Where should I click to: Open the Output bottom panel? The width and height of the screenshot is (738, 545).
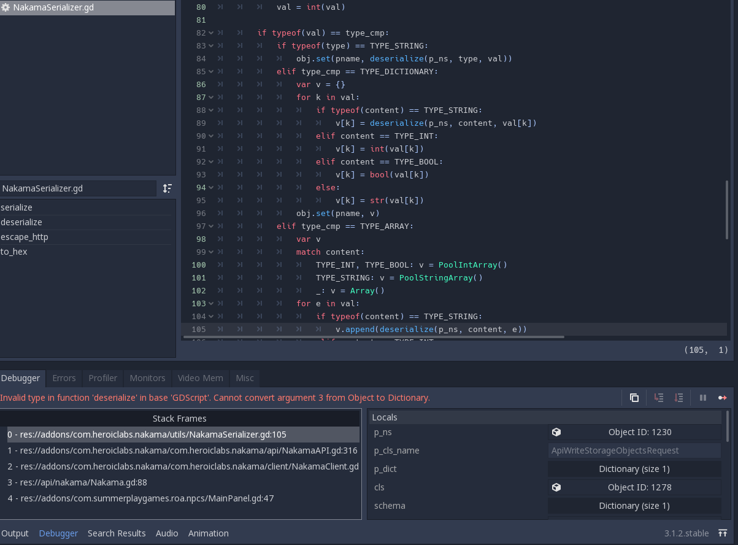15,533
